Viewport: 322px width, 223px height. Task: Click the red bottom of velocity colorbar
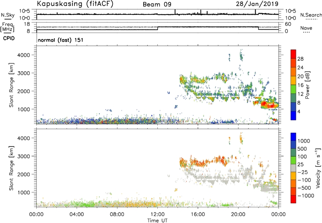(293, 199)
